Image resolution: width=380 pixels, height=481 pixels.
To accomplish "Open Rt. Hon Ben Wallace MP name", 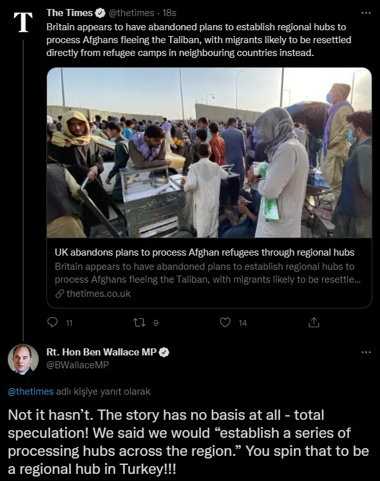I will [x=101, y=352].
